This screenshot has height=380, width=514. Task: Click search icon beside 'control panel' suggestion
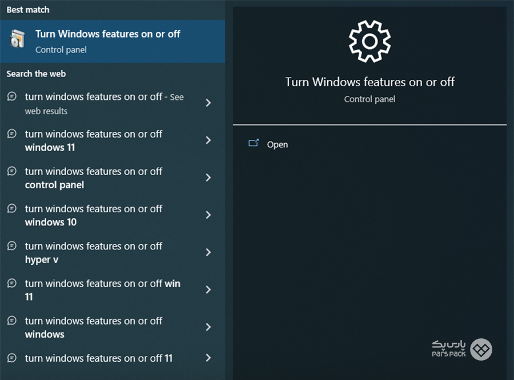[12, 171]
